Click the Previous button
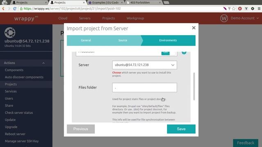The height and width of the screenshot is (147, 262). (81, 129)
